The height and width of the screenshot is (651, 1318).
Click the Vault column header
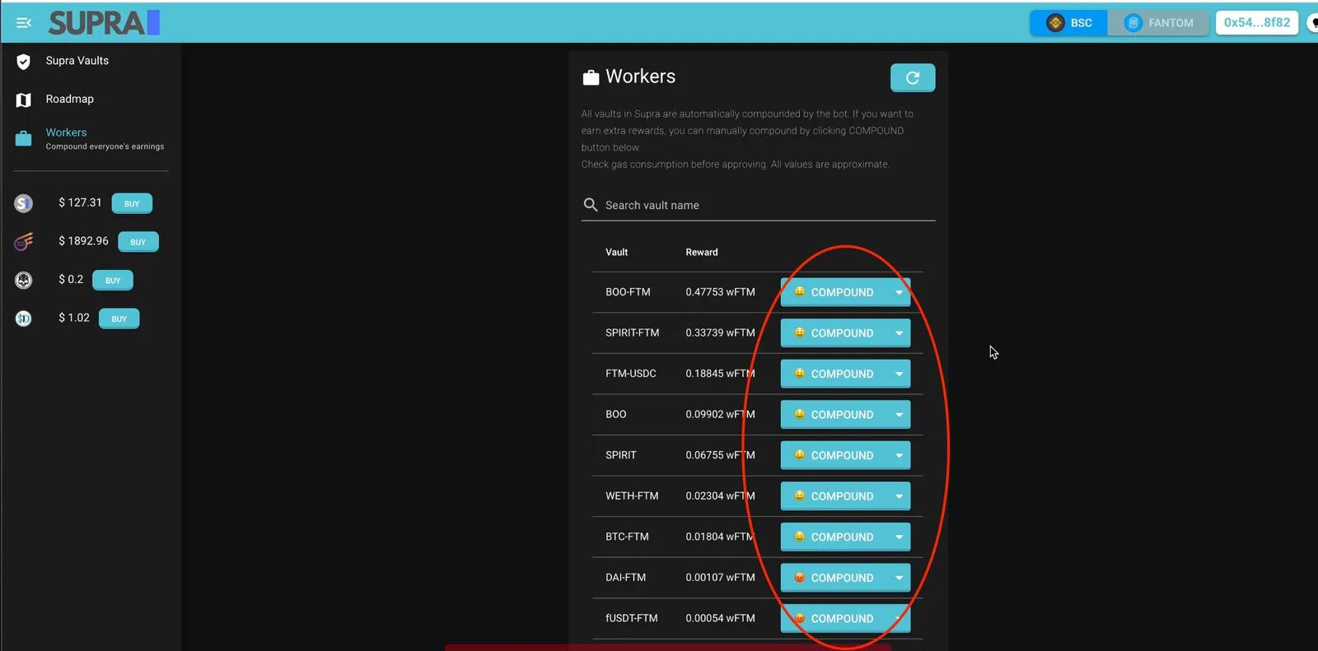[617, 253]
